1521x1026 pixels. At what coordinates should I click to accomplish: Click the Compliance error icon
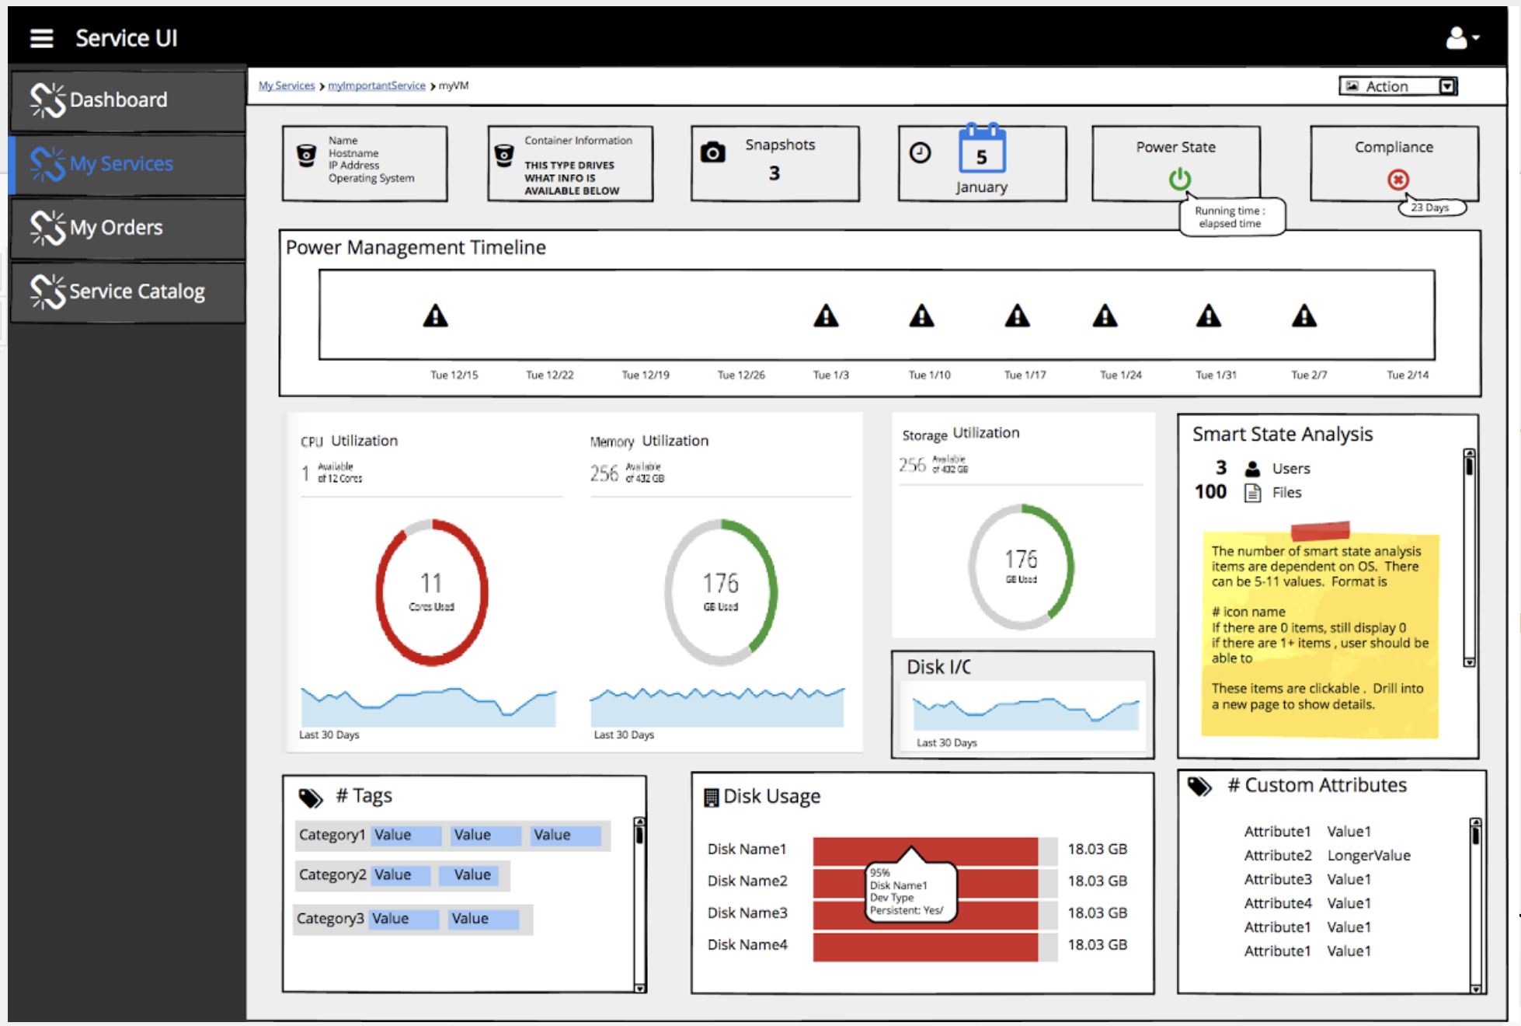click(x=1397, y=180)
